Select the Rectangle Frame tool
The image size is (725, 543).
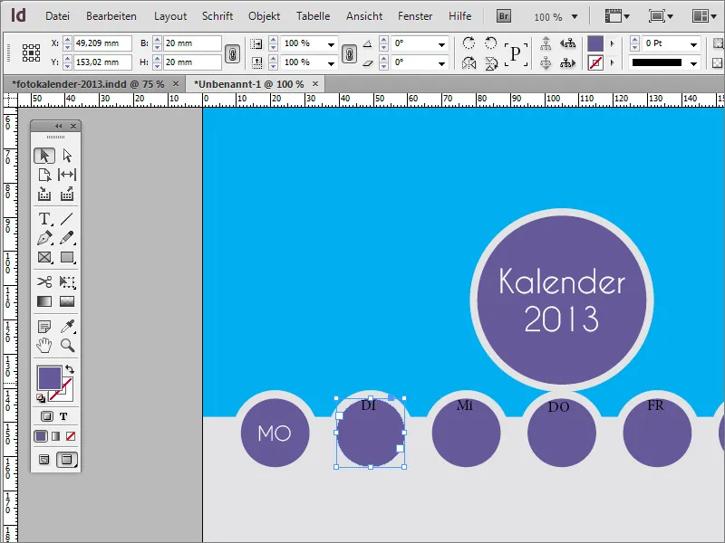44,257
